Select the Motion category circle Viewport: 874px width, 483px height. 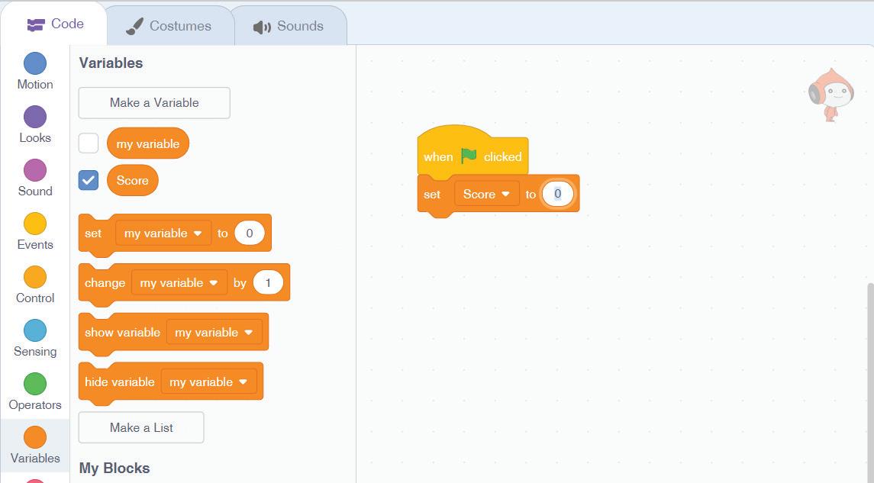pos(35,63)
